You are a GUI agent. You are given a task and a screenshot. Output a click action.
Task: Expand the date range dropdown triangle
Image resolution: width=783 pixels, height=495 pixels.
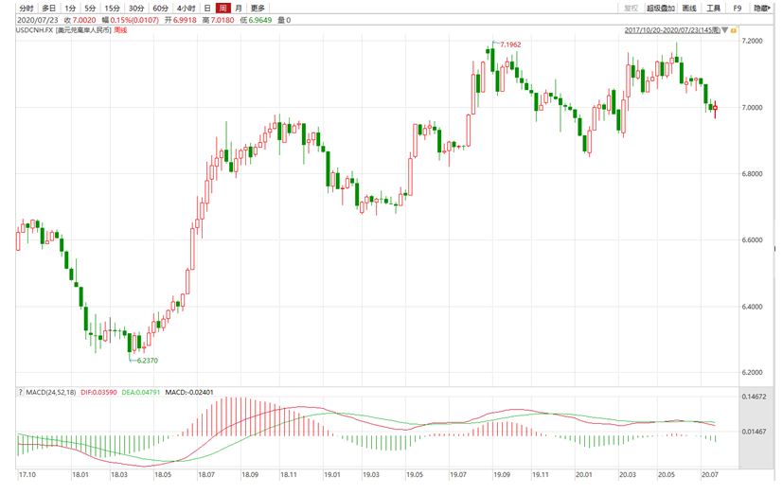tap(725, 30)
